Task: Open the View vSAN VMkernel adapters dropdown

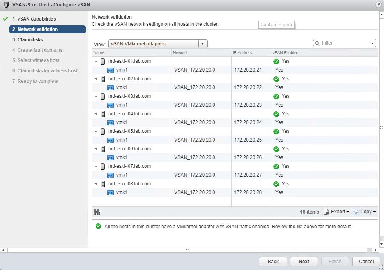Action: (158, 44)
